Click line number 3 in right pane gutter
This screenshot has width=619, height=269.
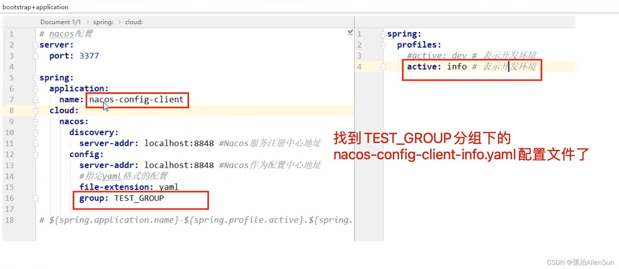(360, 56)
